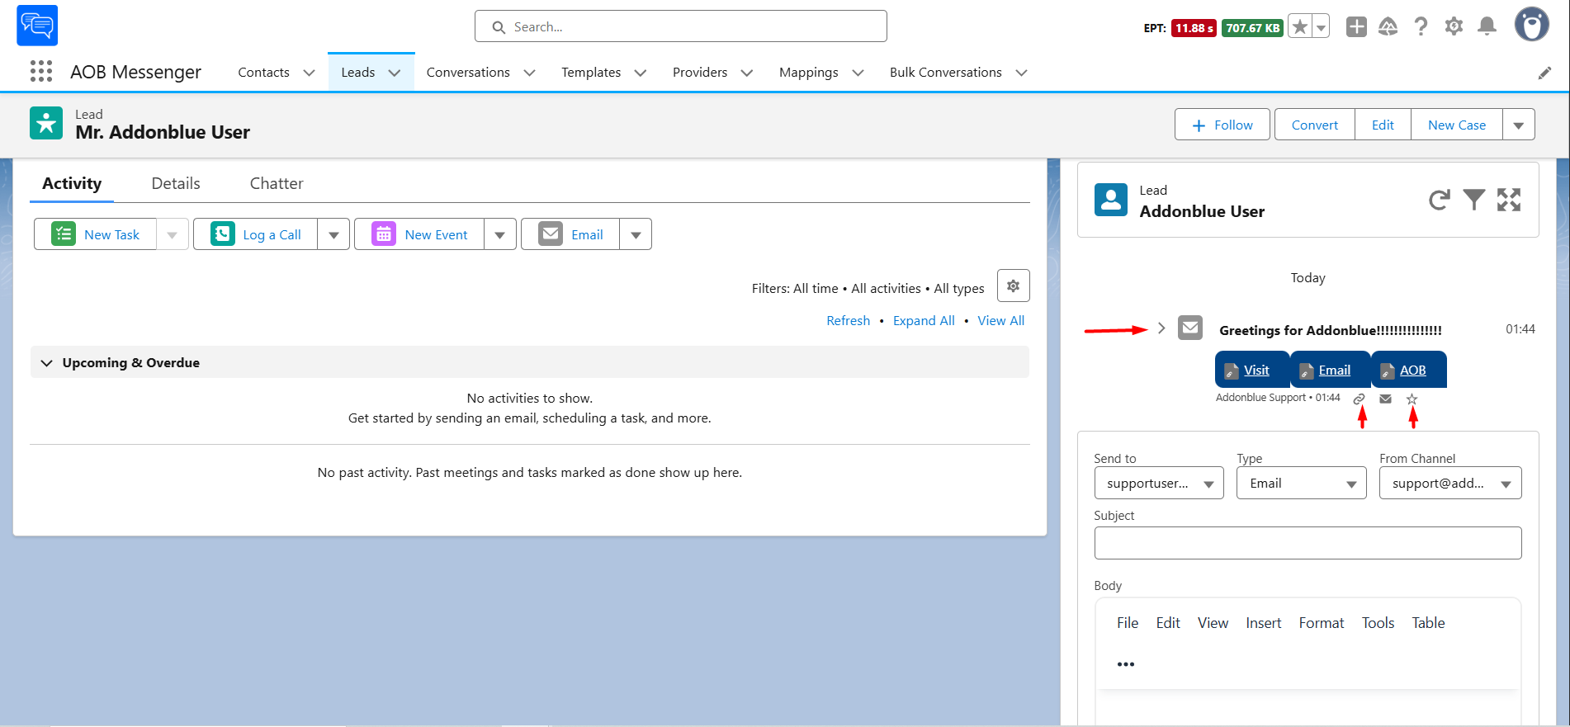Image resolution: width=1570 pixels, height=727 pixels.
Task: Click the New Task icon
Action: (64, 234)
